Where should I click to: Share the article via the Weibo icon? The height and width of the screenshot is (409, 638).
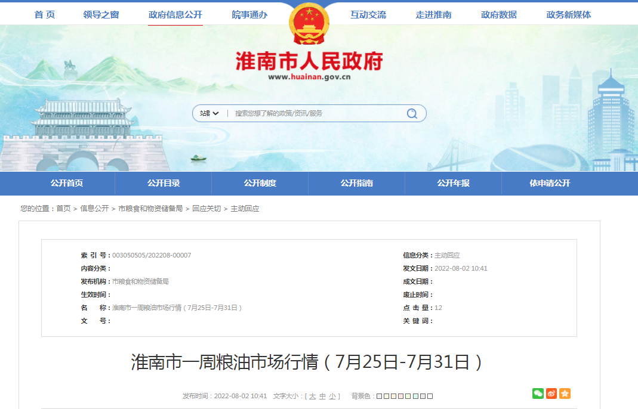pos(551,393)
